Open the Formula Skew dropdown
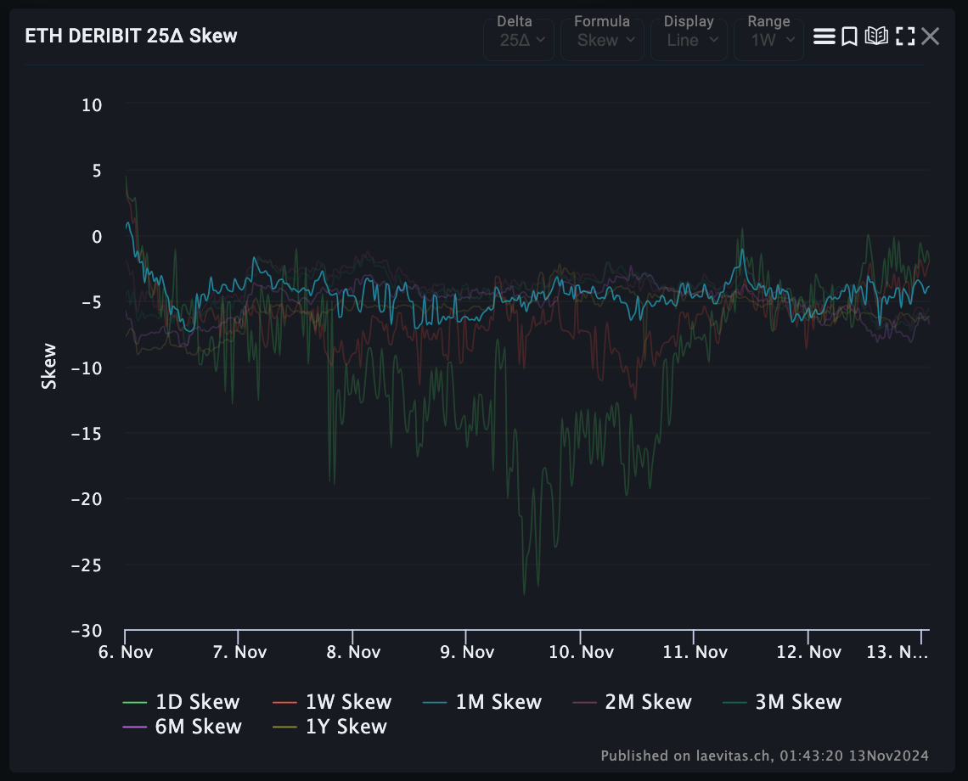 (x=602, y=40)
